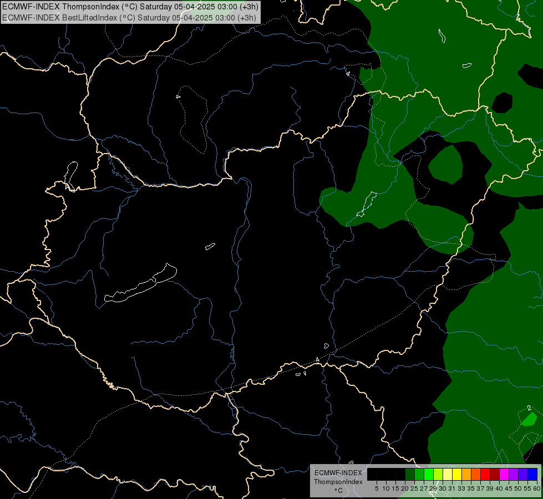Click the BestLiftedIndex title line
The image size is (543, 499).
[x=129, y=18]
